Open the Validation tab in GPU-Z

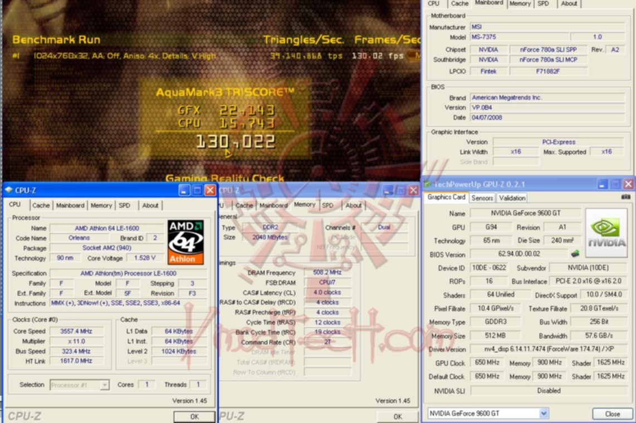512,198
